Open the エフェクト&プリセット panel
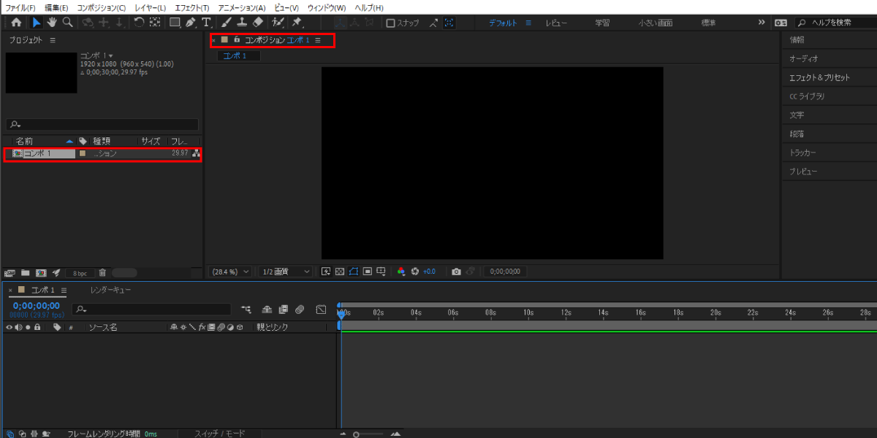 [x=819, y=77]
